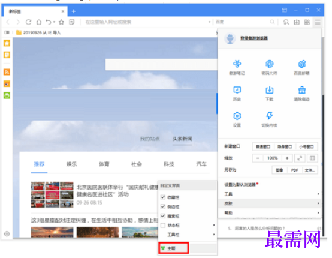Uncheck the 侧边栏 sidebar checkbox

[163, 206]
